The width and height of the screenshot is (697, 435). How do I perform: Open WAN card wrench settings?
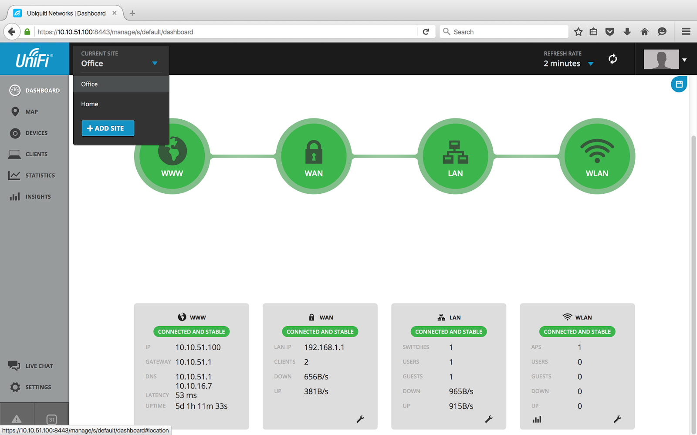click(x=360, y=419)
